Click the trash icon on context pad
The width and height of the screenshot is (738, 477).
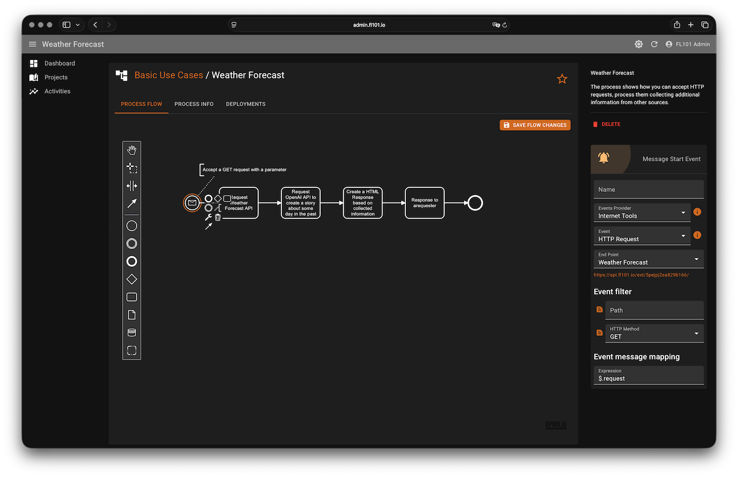pyautogui.click(x=218, y=217)
